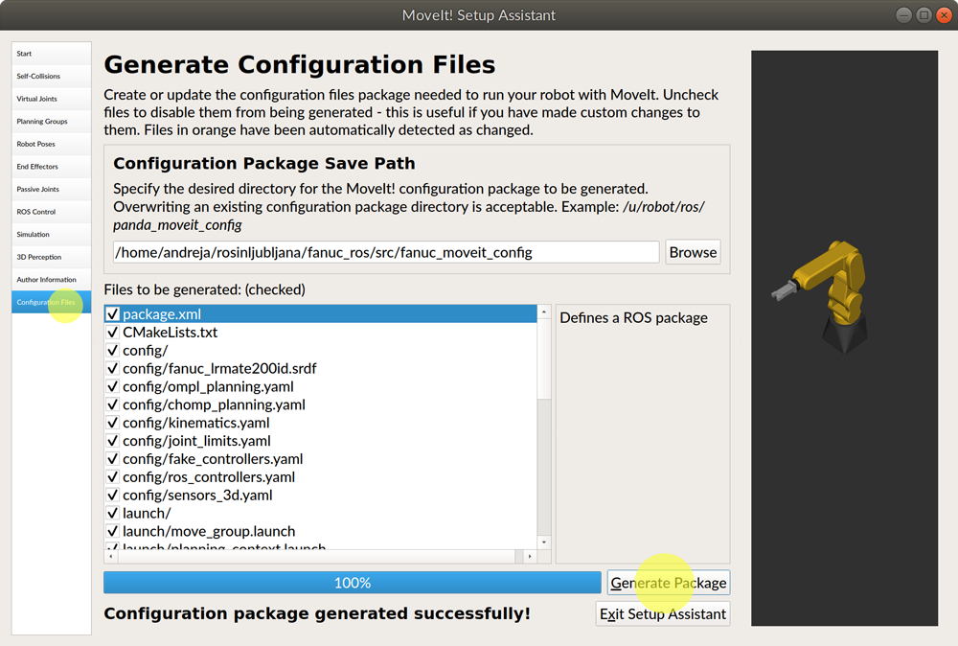
Task: Select config/joint_limits.yaml in file list
Action: click(196, 441)
